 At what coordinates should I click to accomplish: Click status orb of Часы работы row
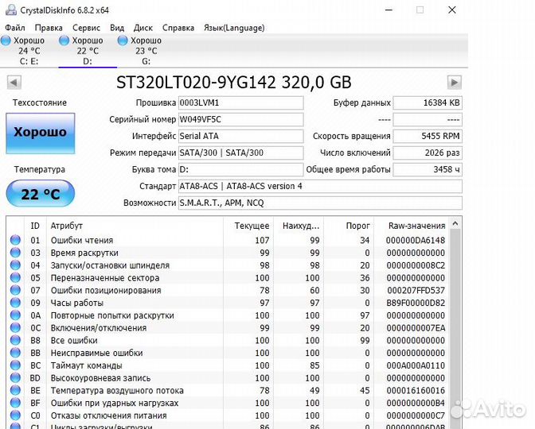pos(15,303)
